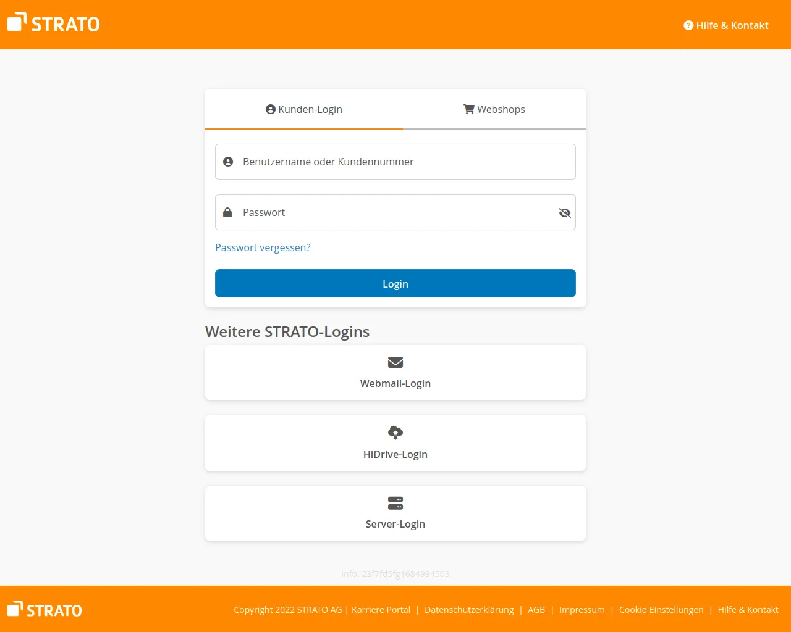Open Hilfe & Kontakt in the footer

point(748,610)
